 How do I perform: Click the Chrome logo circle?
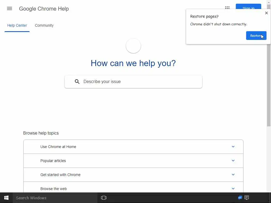[x=133, y=46]
